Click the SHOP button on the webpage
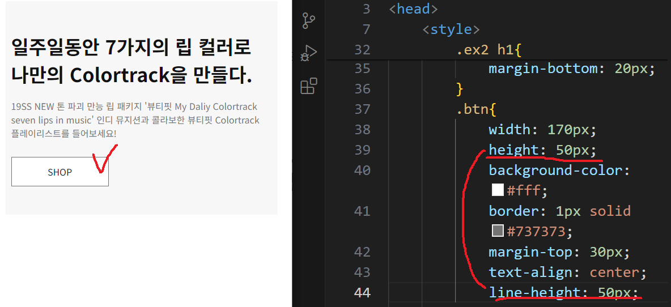The height and width of the screenshot is (307, 671). tap(60, 172)
